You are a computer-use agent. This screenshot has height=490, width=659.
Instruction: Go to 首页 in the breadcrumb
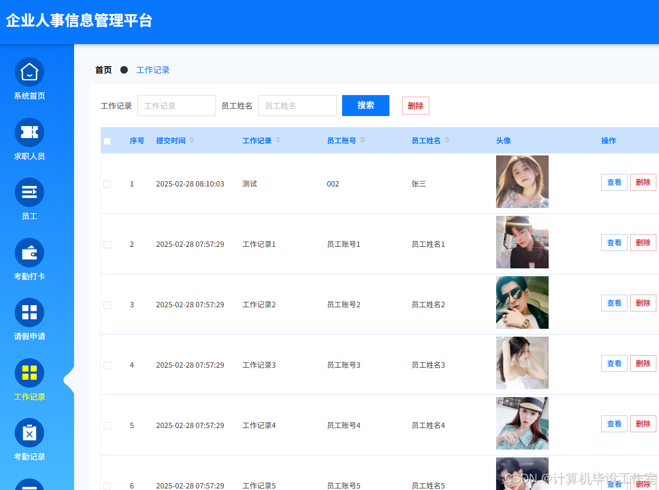click(104, 70)
